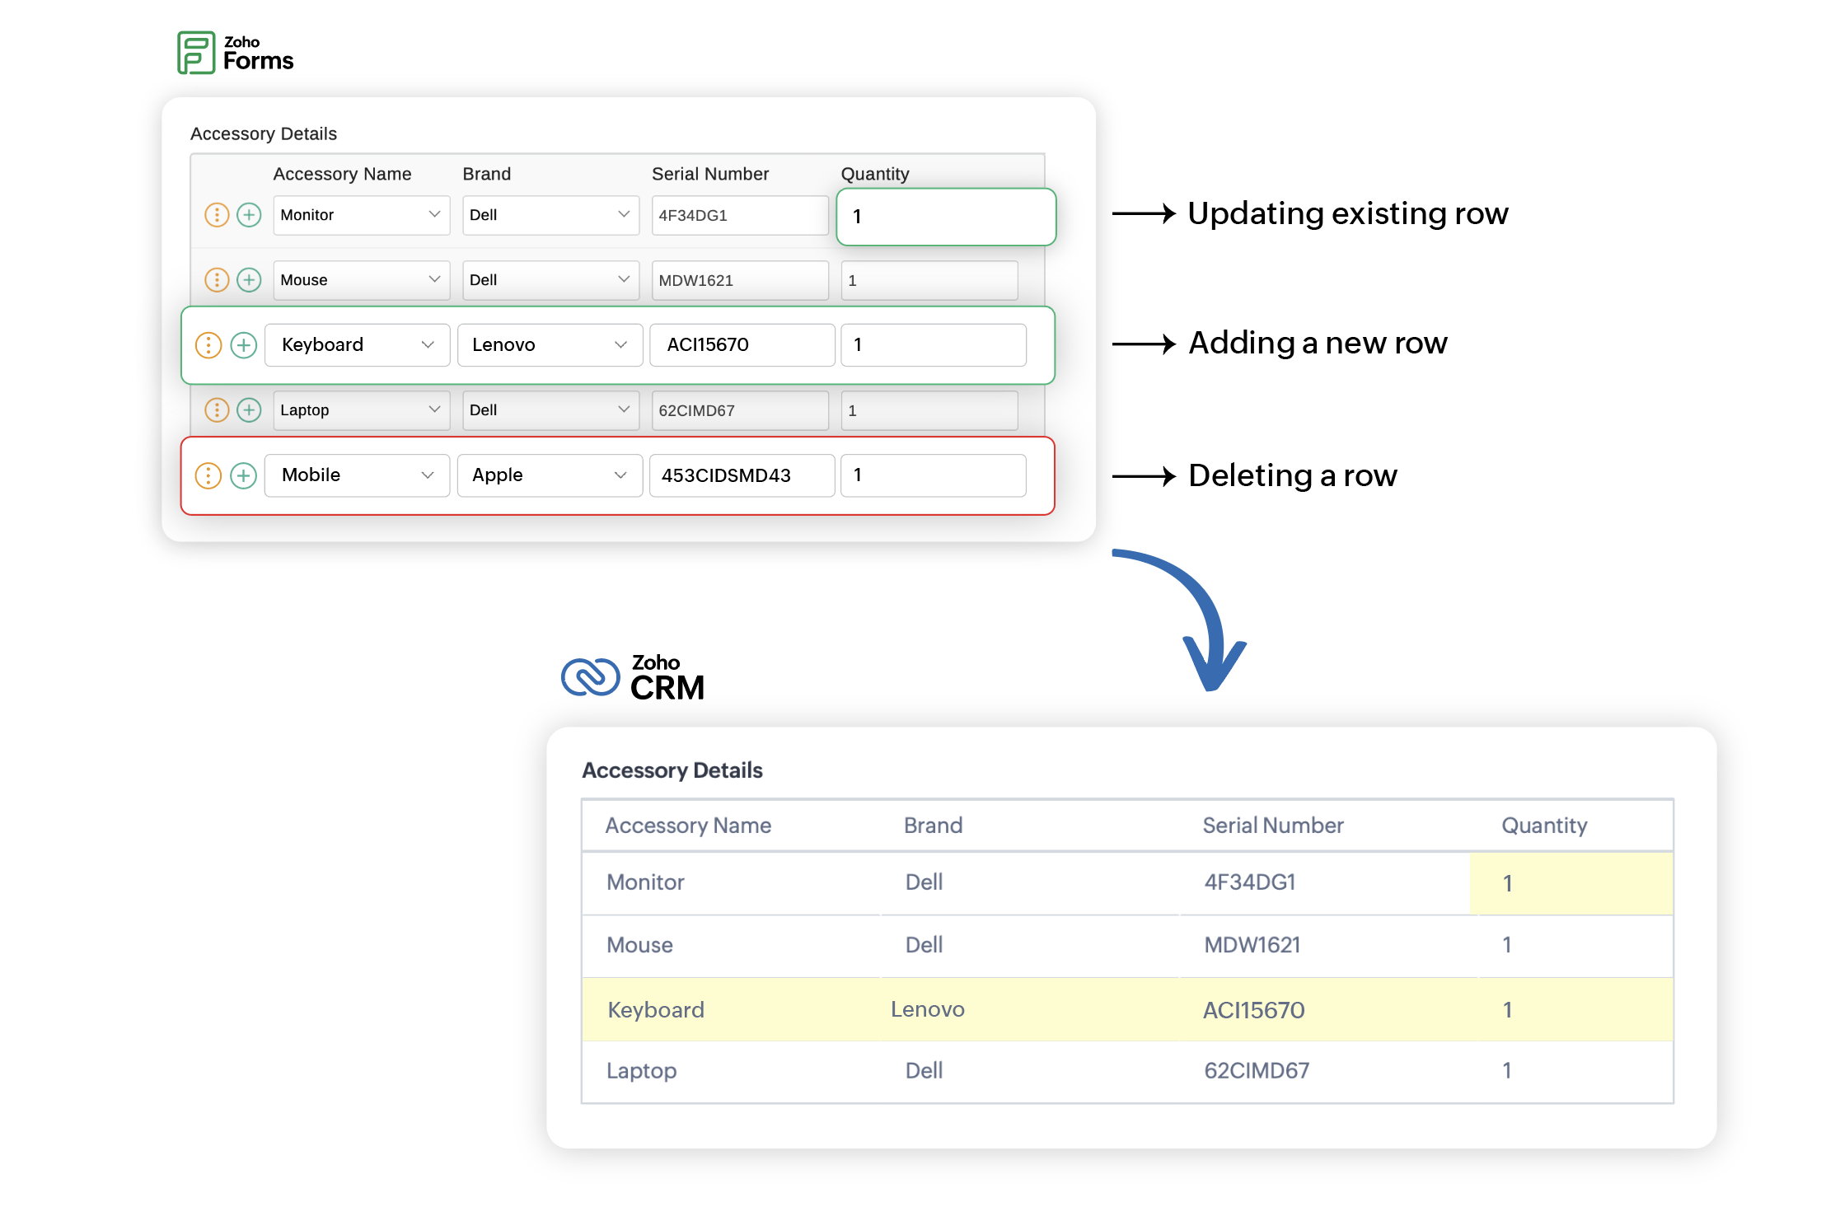Viewport: 1821px width, 1221px height.
Task: Open the Dell brand dropdown in Mouse row
Action: [550, 280]
